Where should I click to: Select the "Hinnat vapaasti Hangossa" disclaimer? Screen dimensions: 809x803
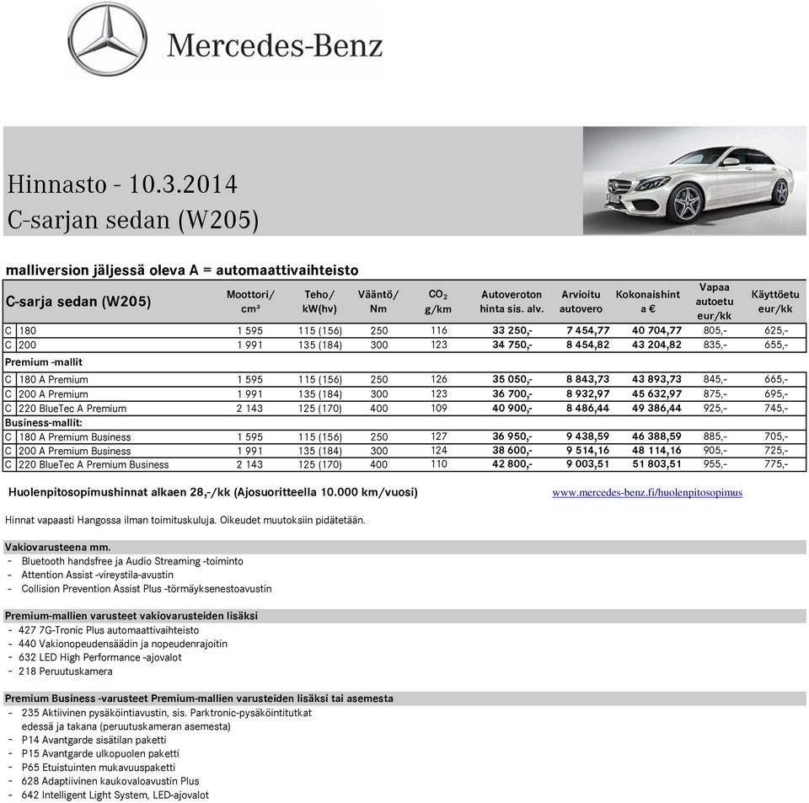tap(185, 521)
